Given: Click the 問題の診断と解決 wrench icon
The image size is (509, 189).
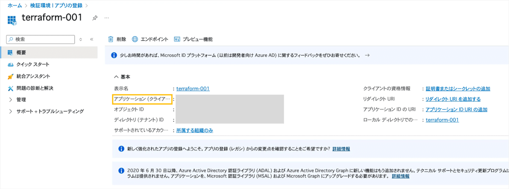Looking at the screenshot, I should 11,88.
